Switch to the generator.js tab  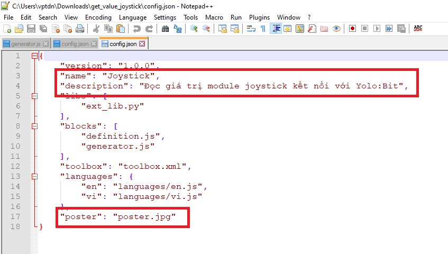[26, 44]
